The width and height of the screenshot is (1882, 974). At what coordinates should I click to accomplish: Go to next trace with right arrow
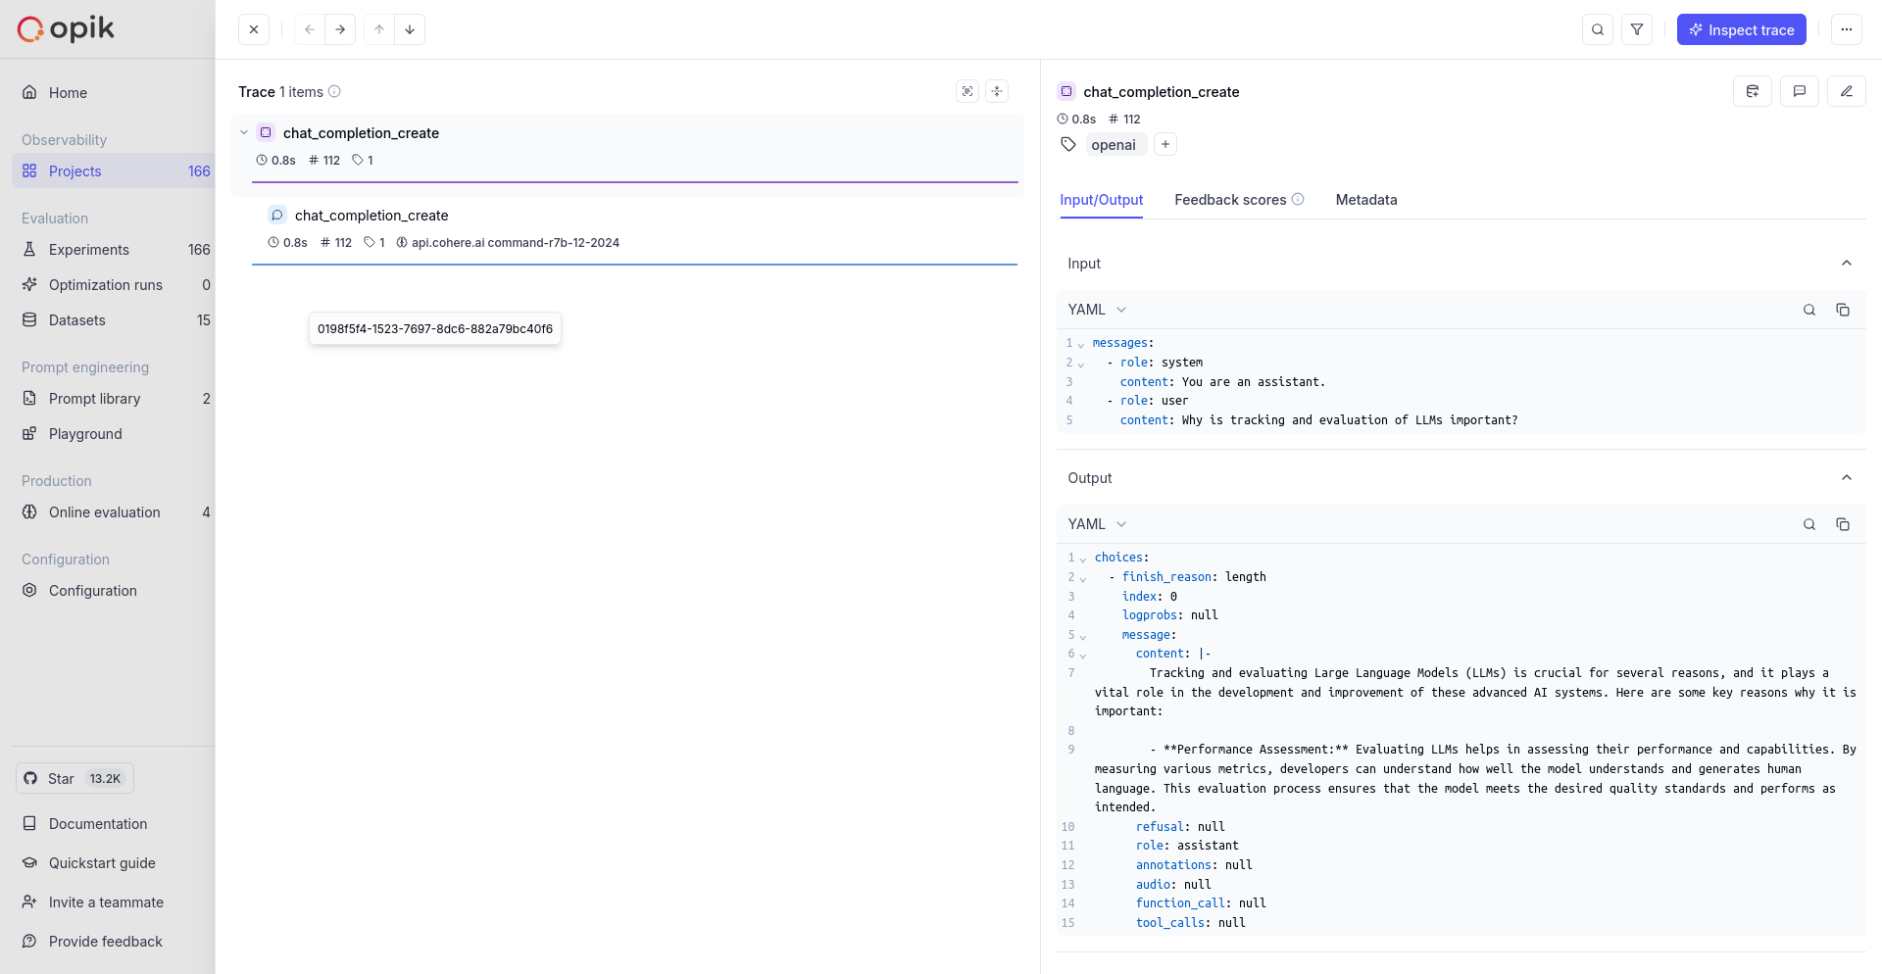point(340,29)
